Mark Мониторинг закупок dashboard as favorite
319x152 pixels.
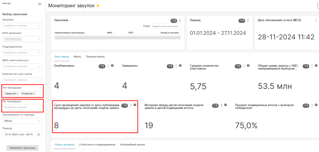(x=98, y=6)
